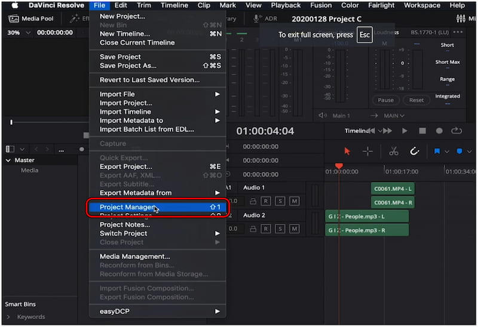Toggle the snapping magnet icon
The width and height of the screenshot is (478, 327).
tap(414, 152)
